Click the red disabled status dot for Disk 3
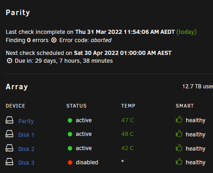 coord(70,162)
